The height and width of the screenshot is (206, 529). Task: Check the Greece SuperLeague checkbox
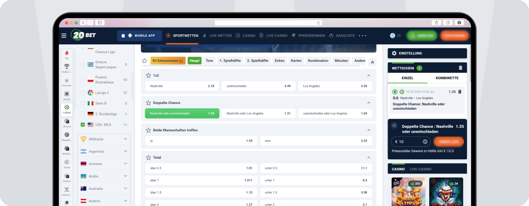pyautogui.click(x=83, y=64)
